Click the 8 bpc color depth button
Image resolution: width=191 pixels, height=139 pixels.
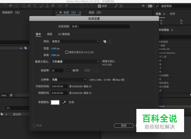click(x=4, y=95)
